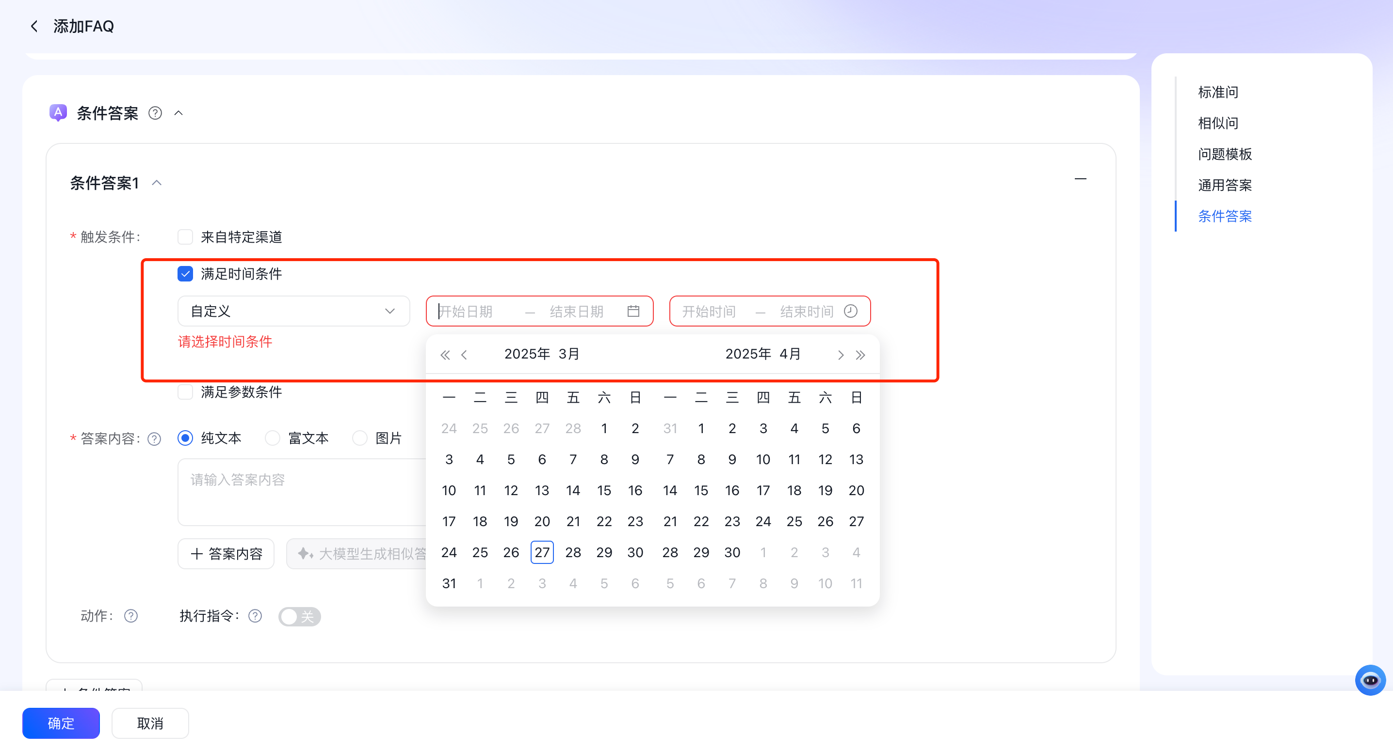Image resolution: width=1393 pixels, height=749 pixels.
Task: Click the clock icon in the time field
Action: [x=850, y=311]
